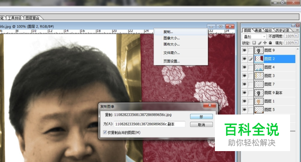Choose 图像大小... from the context menu
The width and height of the screenshot is (301, 162).
coord(181,38)
